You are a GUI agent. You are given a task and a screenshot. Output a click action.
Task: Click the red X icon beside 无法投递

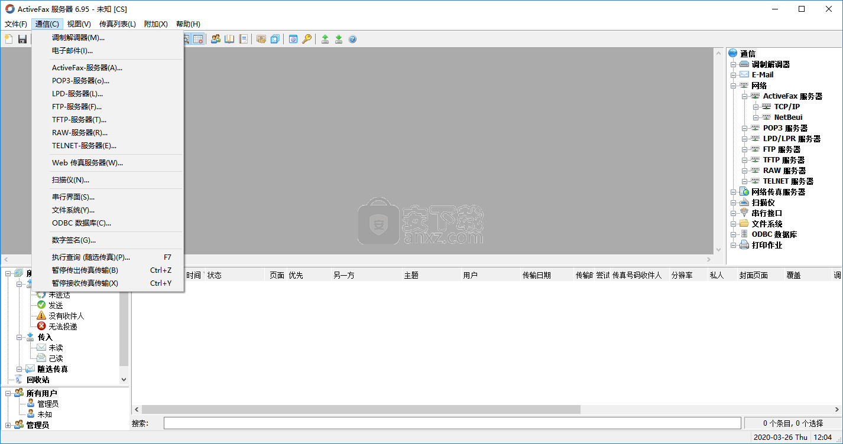(41, 327)
